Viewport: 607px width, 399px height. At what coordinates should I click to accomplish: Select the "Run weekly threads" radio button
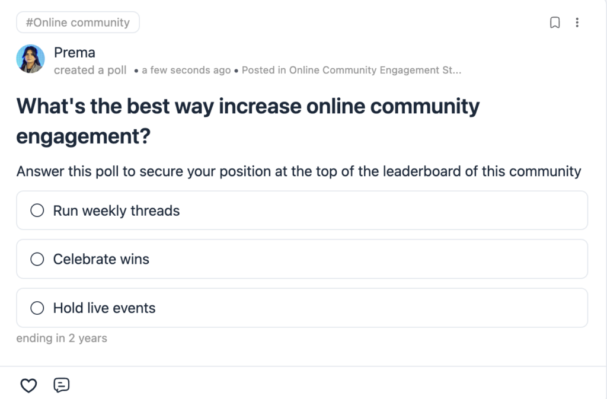point(37,210)
